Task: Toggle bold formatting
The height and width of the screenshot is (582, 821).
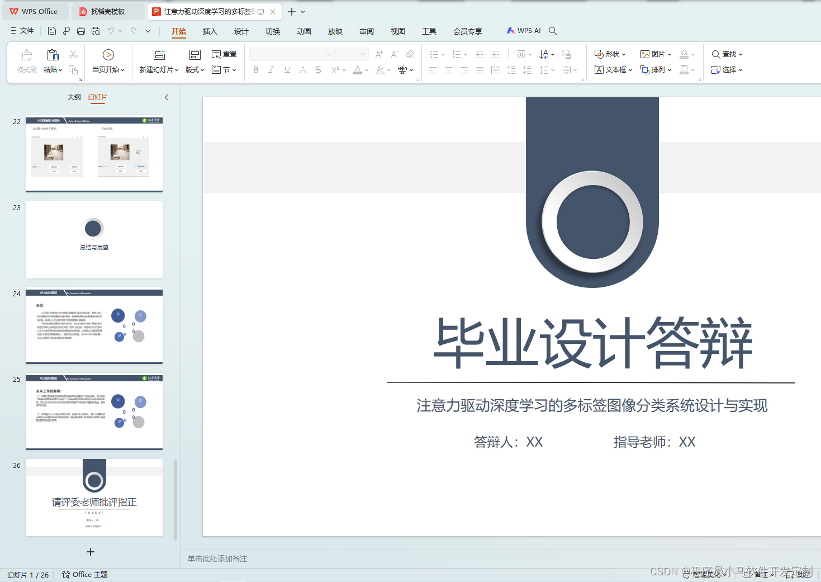Action: click(256, 69)
